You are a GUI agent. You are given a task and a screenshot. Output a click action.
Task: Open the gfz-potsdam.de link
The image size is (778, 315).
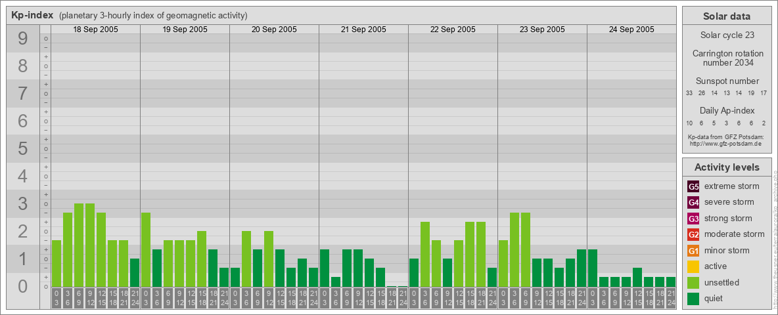click(725, 144)
